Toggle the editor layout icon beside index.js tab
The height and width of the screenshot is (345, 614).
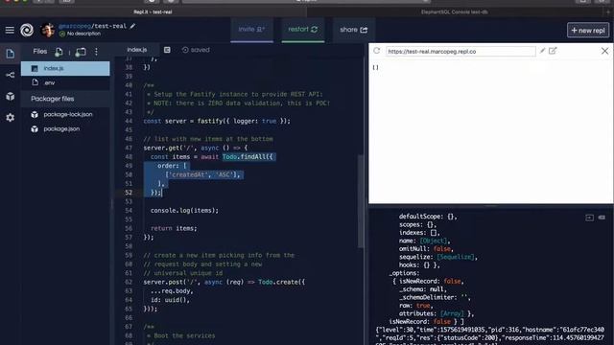[167, 50]
